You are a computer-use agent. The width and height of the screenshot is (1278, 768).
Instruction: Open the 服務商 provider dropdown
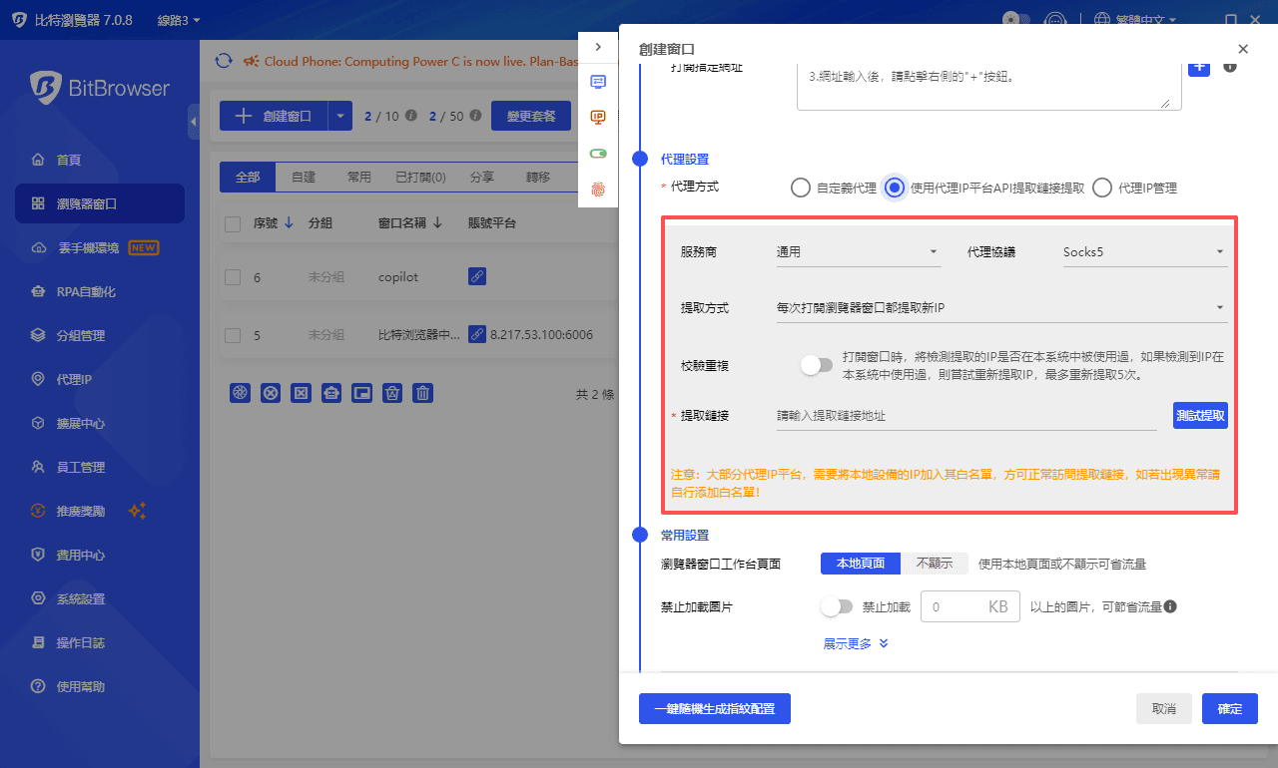coord(857,251)
